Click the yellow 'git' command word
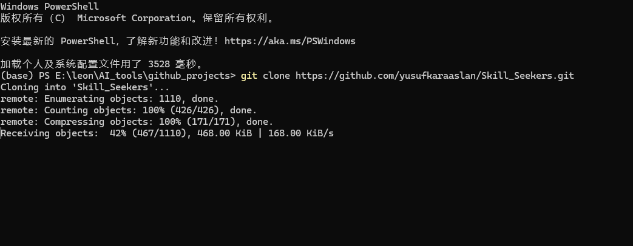This screenshot has height=246, width=633. click(x=249, y=76)
